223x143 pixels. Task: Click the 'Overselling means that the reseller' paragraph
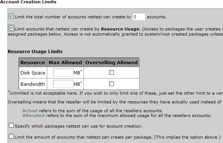[115, 102]
